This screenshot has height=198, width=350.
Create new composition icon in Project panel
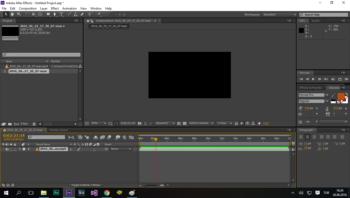(16, 124)
